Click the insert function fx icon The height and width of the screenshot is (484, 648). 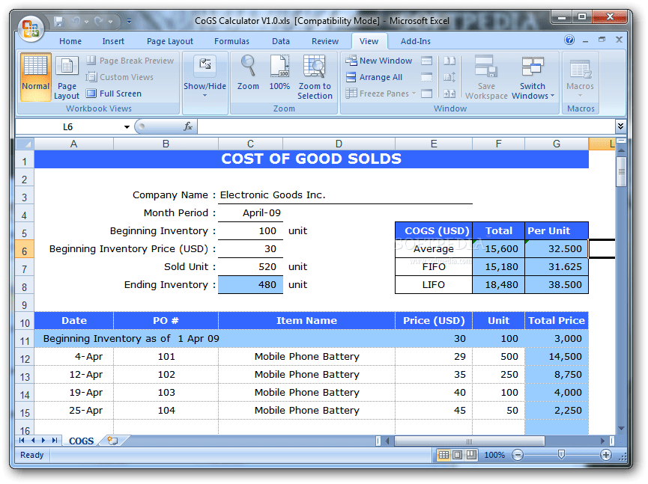[x=188, y=127]
